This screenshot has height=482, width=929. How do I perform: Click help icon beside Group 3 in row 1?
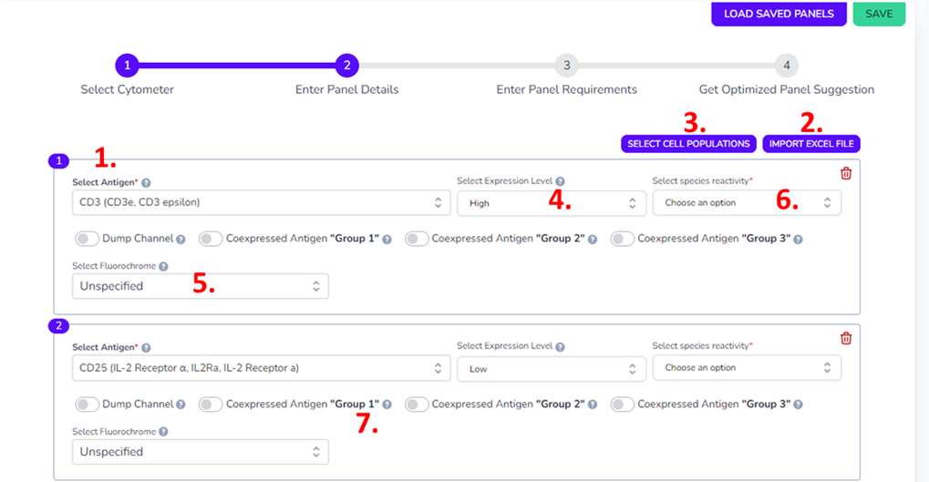[x=799, y=240]
